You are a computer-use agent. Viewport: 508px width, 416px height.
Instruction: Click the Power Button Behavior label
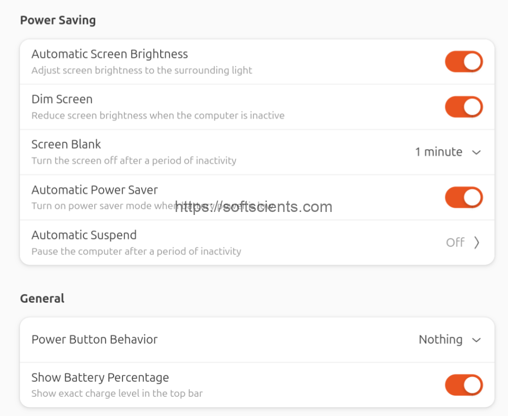[94, 340]
